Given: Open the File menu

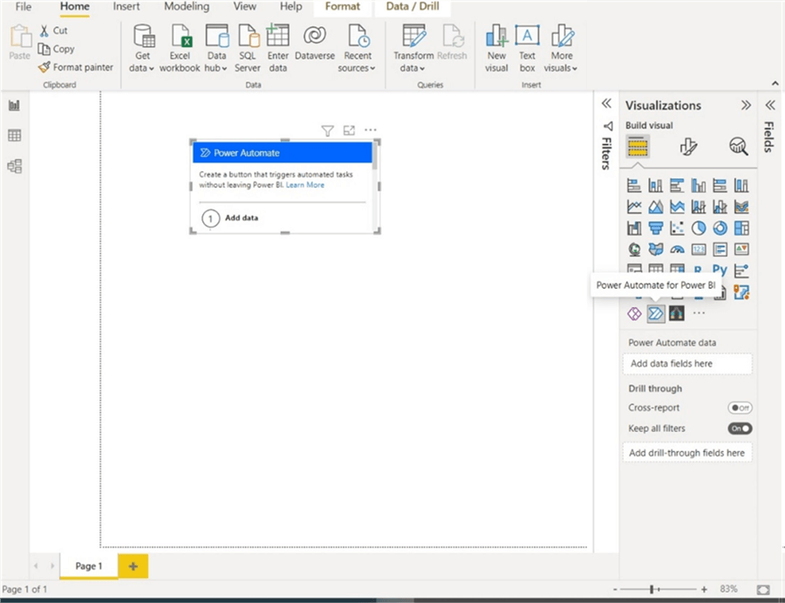Looking at the screenshot, I should click(23, 6).
